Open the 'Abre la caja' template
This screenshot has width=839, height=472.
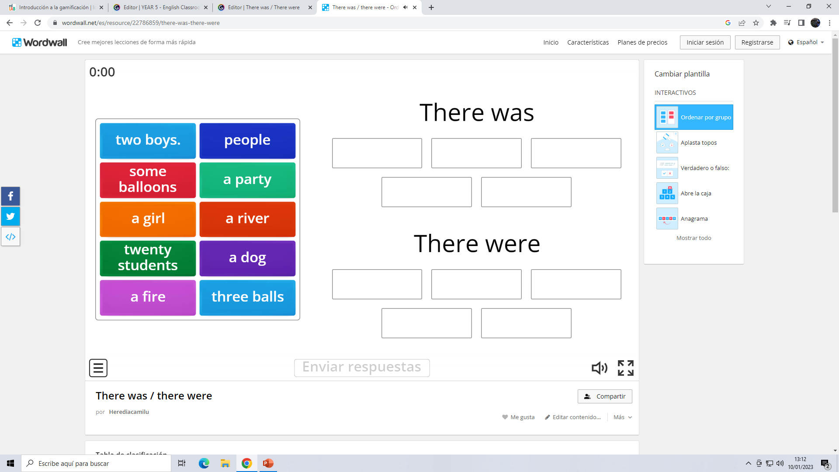click(666, 193)
